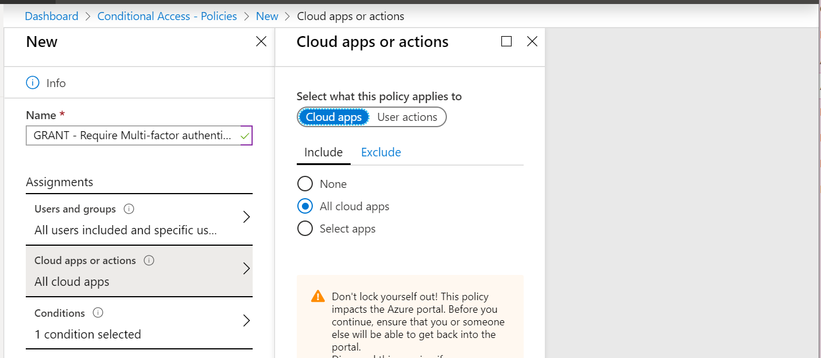The width and height of the screenshot is (821, 358).
Task: Click 'All users included and specific us...' text
Action: [x=125, y=230]
